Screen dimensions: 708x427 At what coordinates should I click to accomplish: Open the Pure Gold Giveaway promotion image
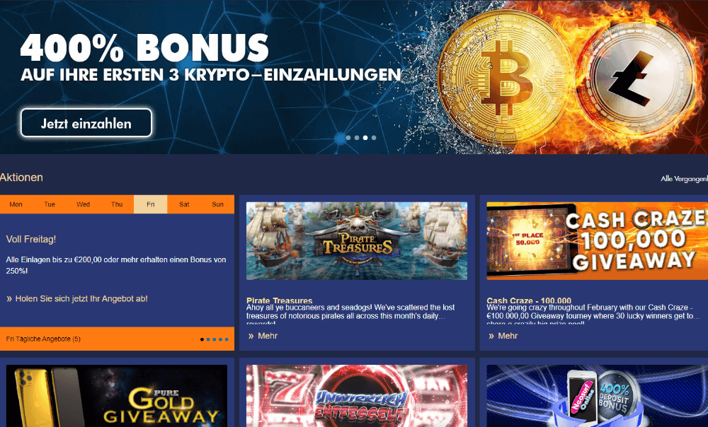point(117,396)
